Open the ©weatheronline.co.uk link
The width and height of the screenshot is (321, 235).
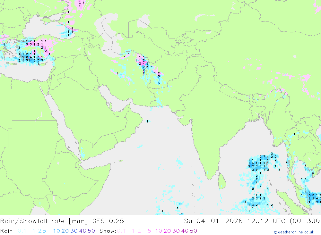click(x=294, y=232)
